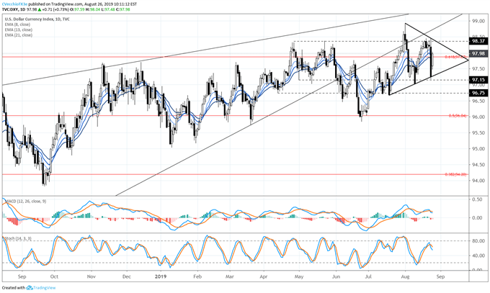Click the MACD 0.00 axis value
This screenshot has width=490, height=293.
click(x=477, y=217)
